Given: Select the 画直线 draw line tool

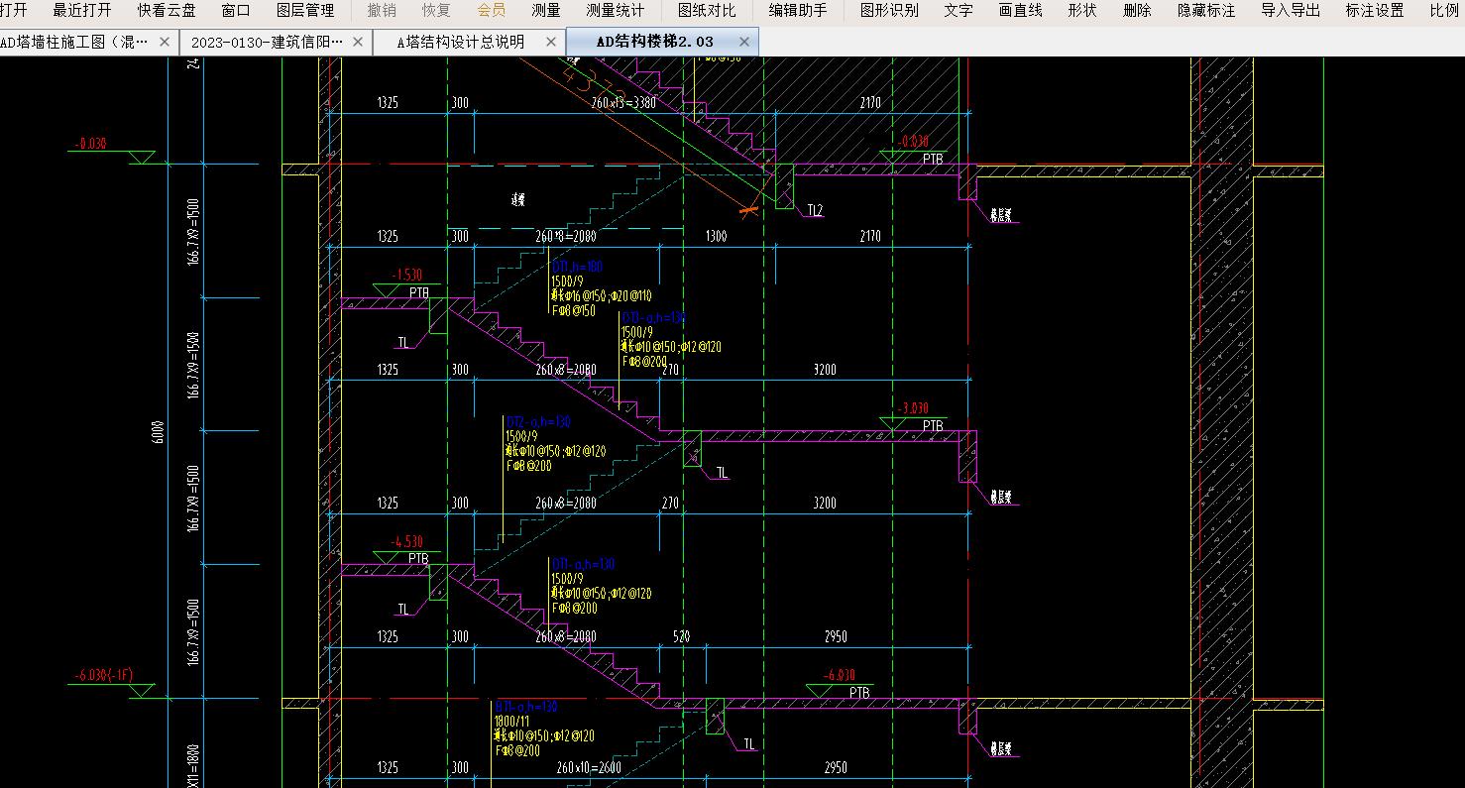Looking at the screenshot, I should pyautogui.click(x=1021, y=11).
